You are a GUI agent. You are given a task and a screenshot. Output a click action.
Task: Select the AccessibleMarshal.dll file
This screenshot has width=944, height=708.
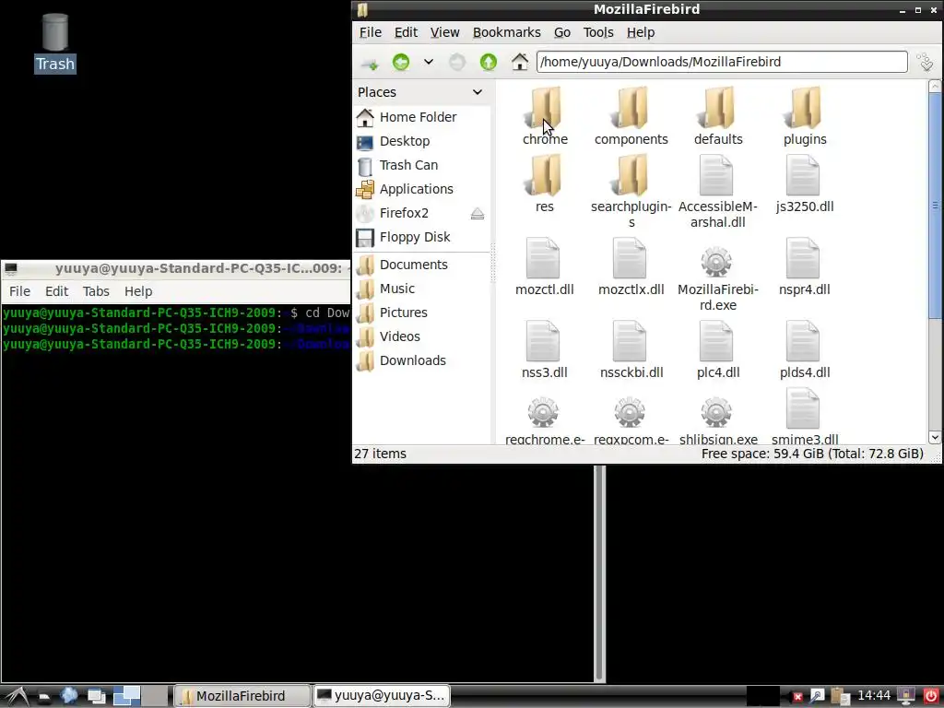(716, 175)
